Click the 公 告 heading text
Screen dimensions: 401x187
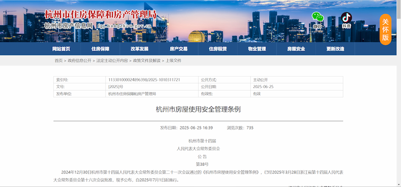click(202, 156)
